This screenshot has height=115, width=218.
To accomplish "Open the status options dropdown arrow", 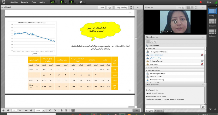I will (84, 2).
